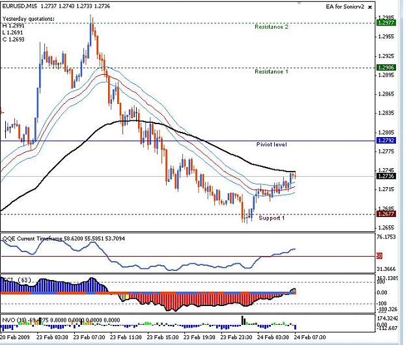Click the -180.326 CCI scale value
The image size is (407, 345).
pos(387,309)
